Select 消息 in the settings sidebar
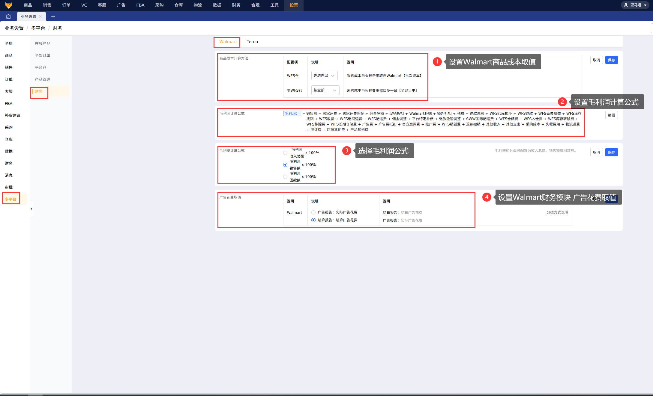 pos(9,175)
